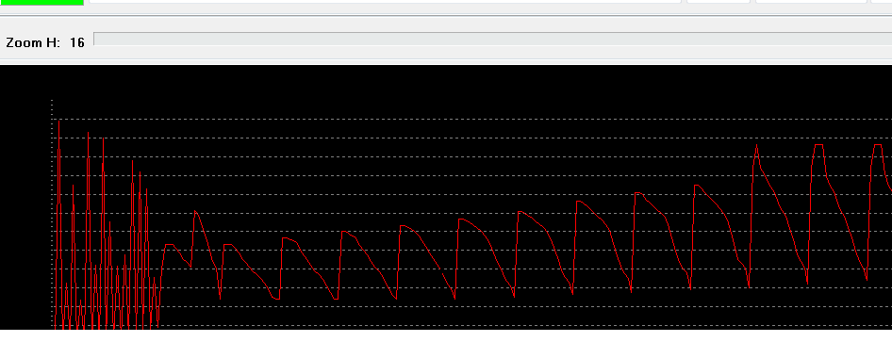The width and height of the screenshot is (892, 342).
Task: Click the black margin left of the graph axis
Action: coord(25,197)
